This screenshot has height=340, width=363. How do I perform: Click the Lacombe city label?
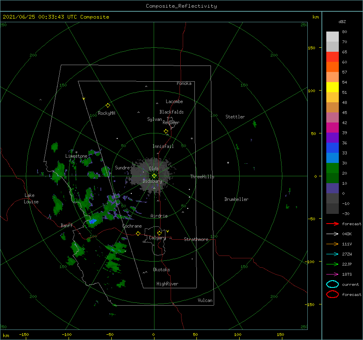[174, 101]
